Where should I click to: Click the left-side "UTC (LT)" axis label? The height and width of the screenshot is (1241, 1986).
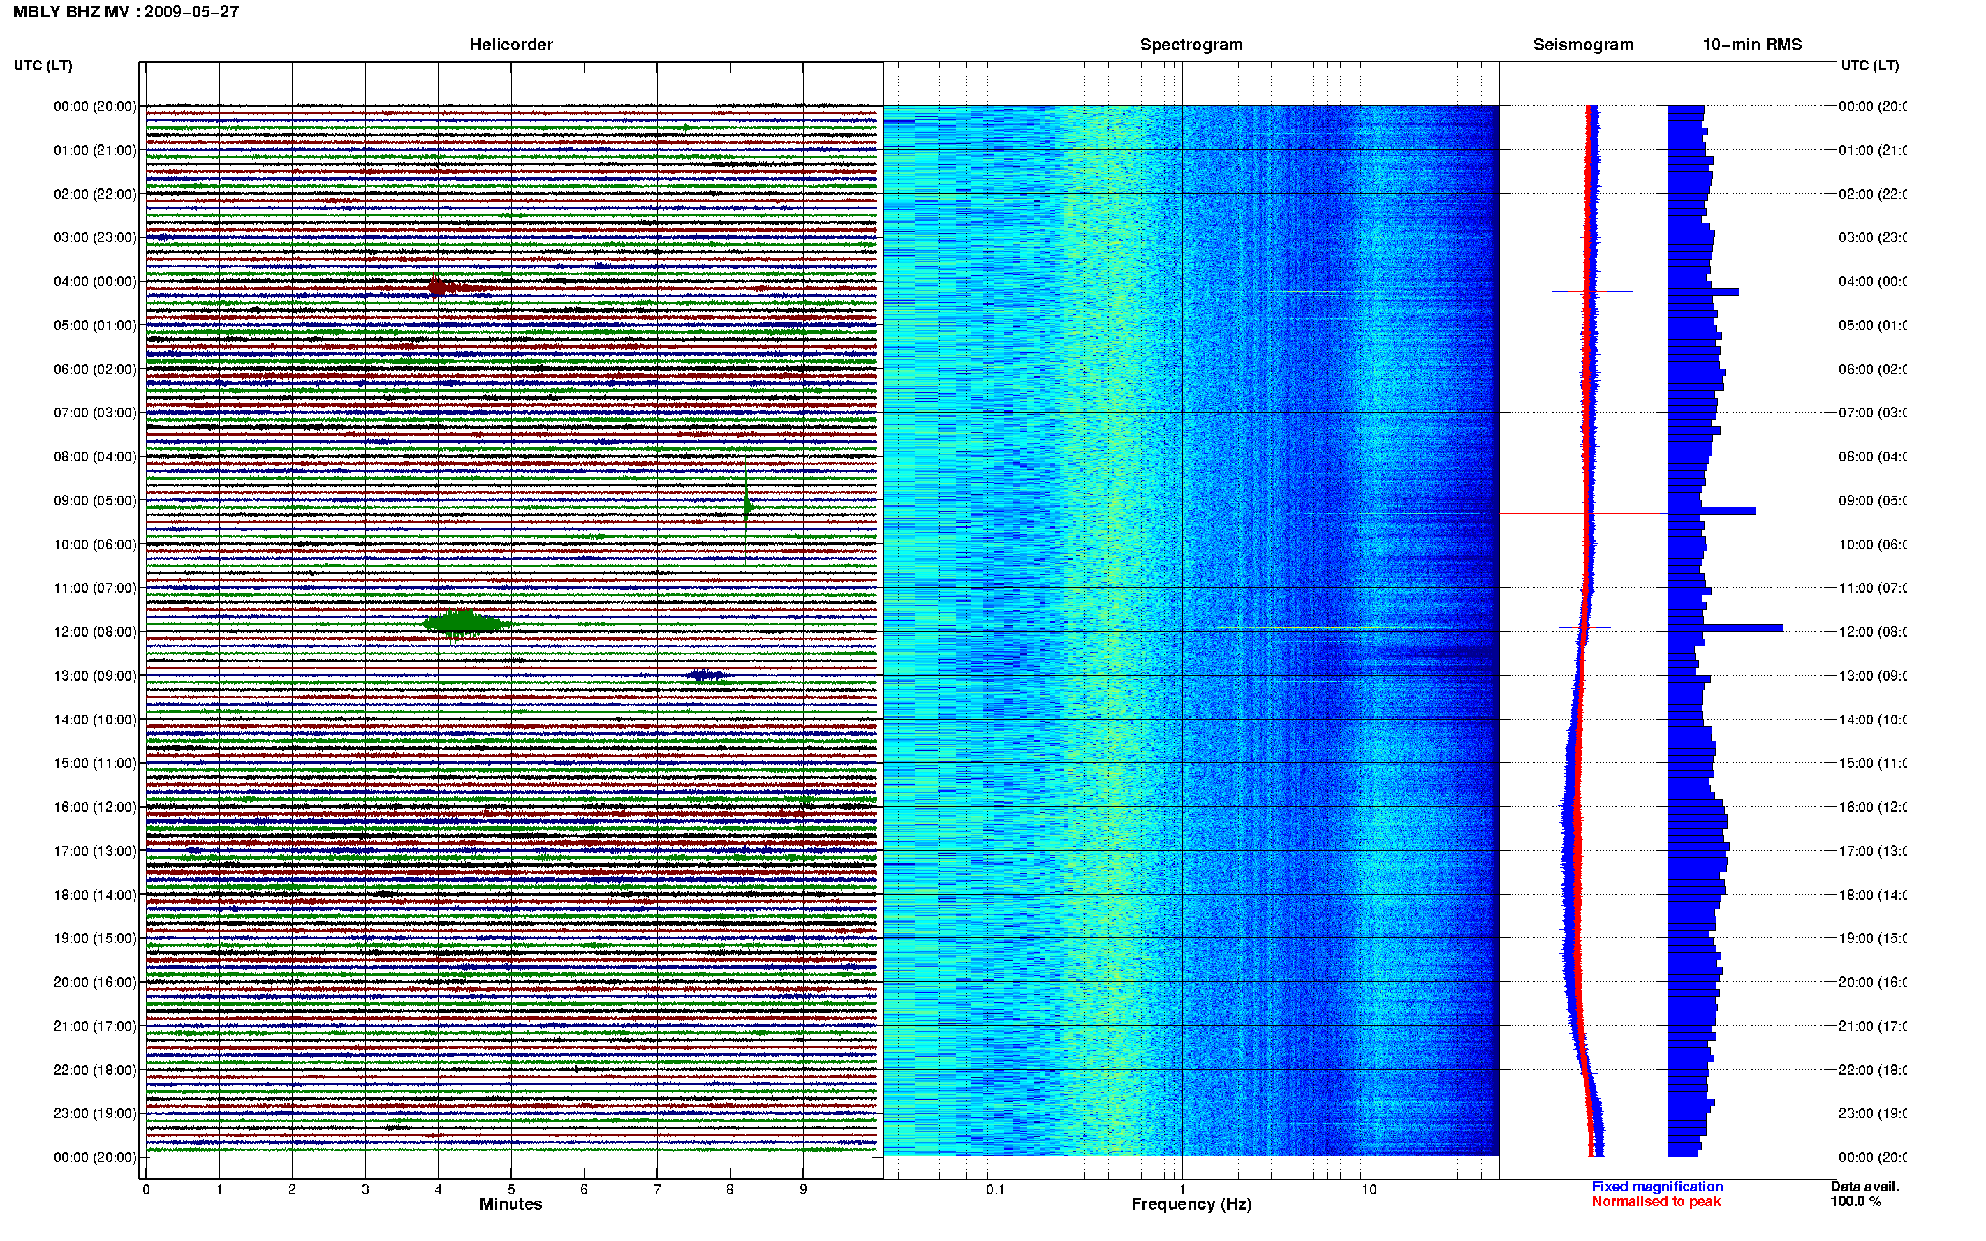(43, 66)
